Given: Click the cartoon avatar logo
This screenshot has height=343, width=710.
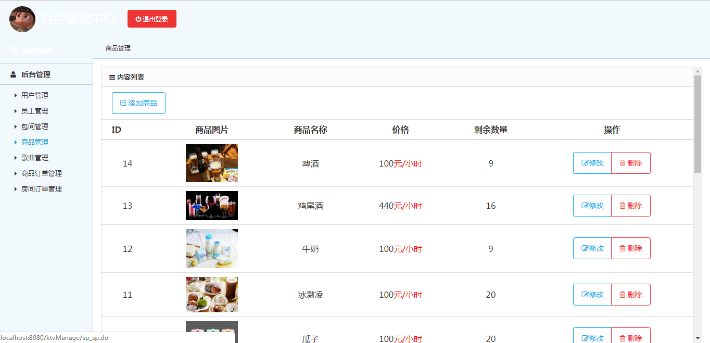Looking at the screenshot, I should 22,19.
